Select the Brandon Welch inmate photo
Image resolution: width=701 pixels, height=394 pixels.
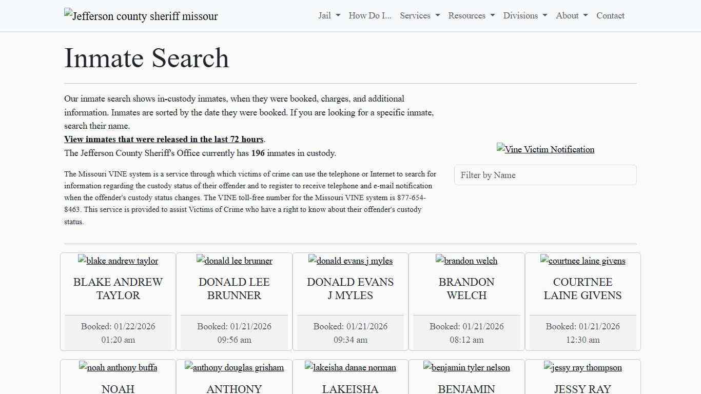coord(466,261)
